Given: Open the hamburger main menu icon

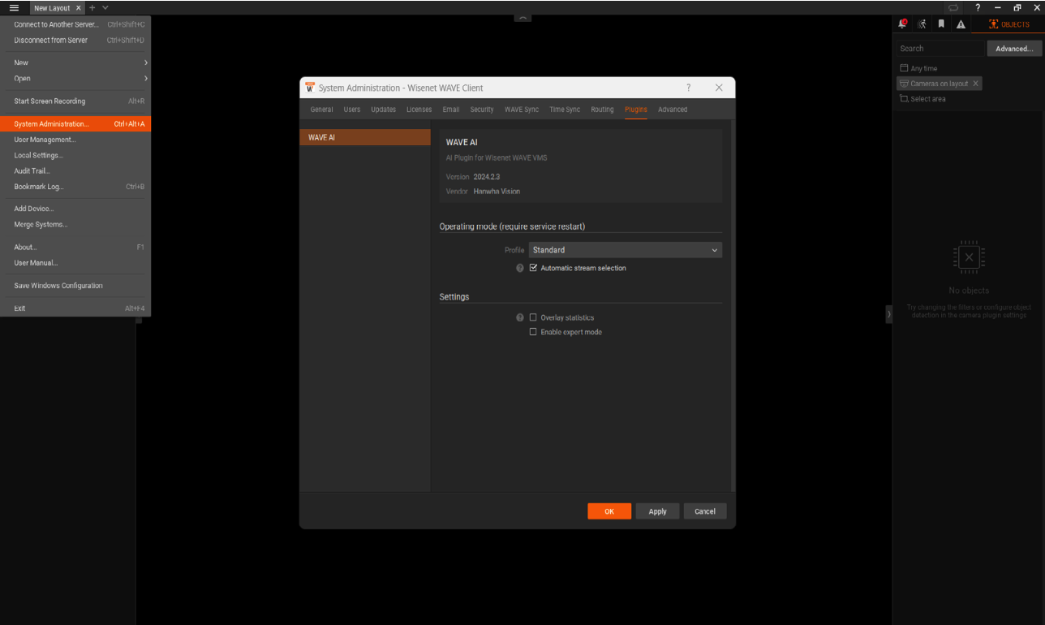Looking at the screenshot, I should tap(14, 7).
